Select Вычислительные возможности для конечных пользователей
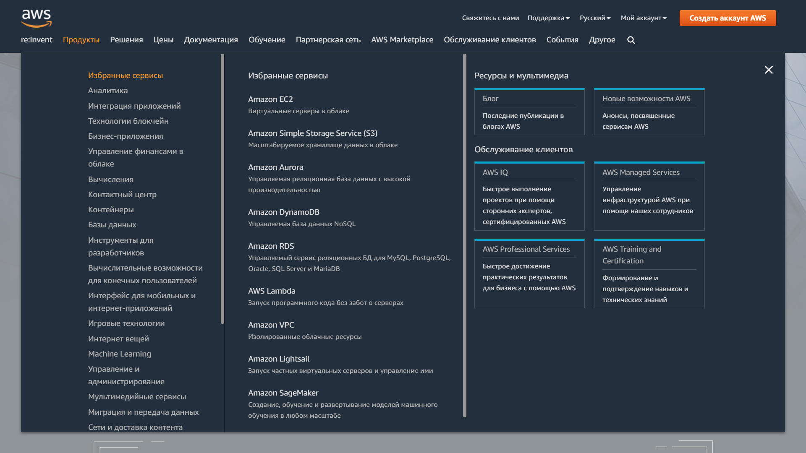 click(x=145, y=274)
